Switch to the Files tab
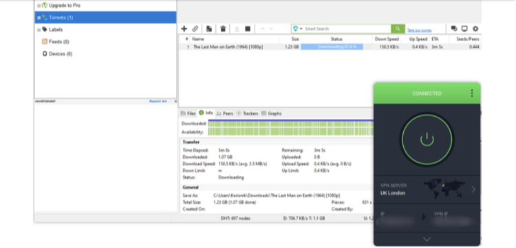This screenshot has width=516, height=248. tap(189, 113)
